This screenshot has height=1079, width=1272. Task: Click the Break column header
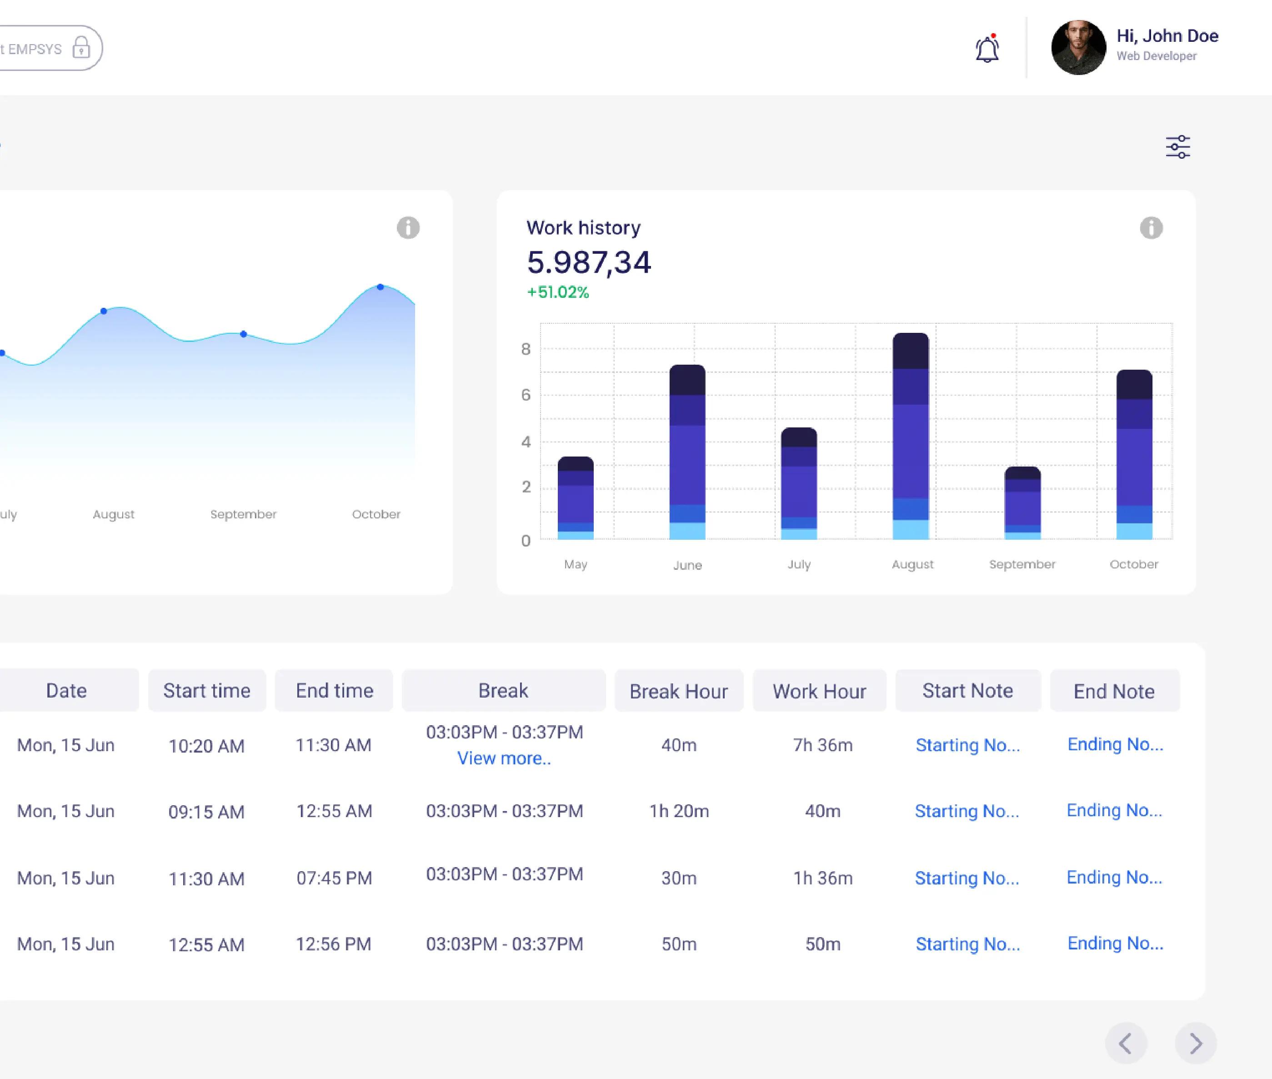(503, 690)
